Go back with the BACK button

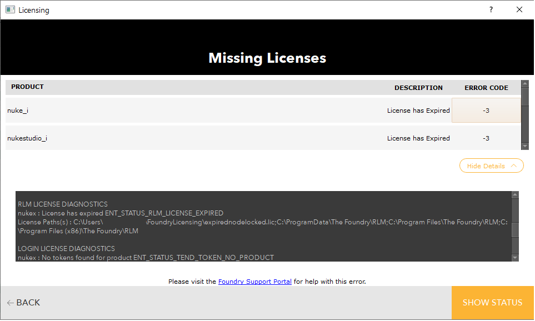coord(23,303)
